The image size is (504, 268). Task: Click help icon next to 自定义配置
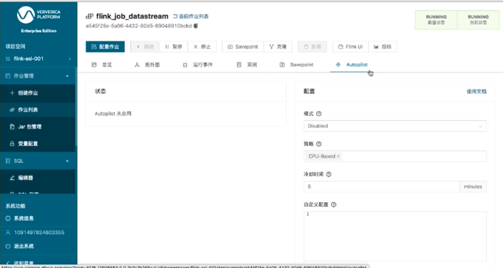tap(333, 204)
